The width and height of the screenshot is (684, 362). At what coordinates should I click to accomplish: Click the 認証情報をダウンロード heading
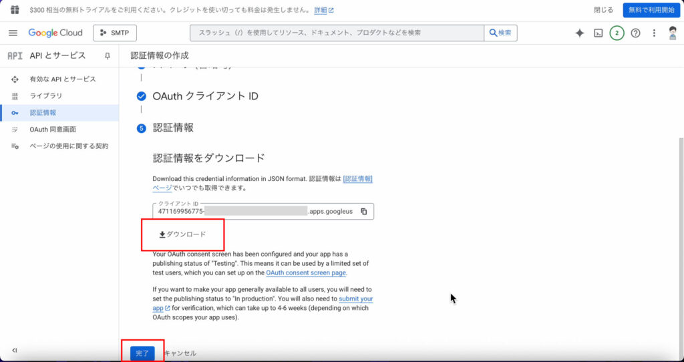pyautogui.click(x=208, y=158)
